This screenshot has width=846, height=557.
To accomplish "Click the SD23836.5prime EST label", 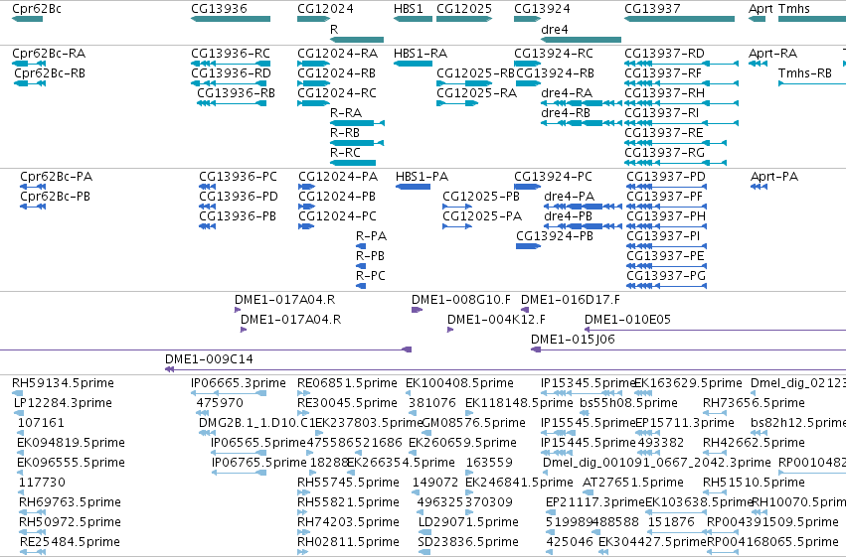I will pos(468,542).
